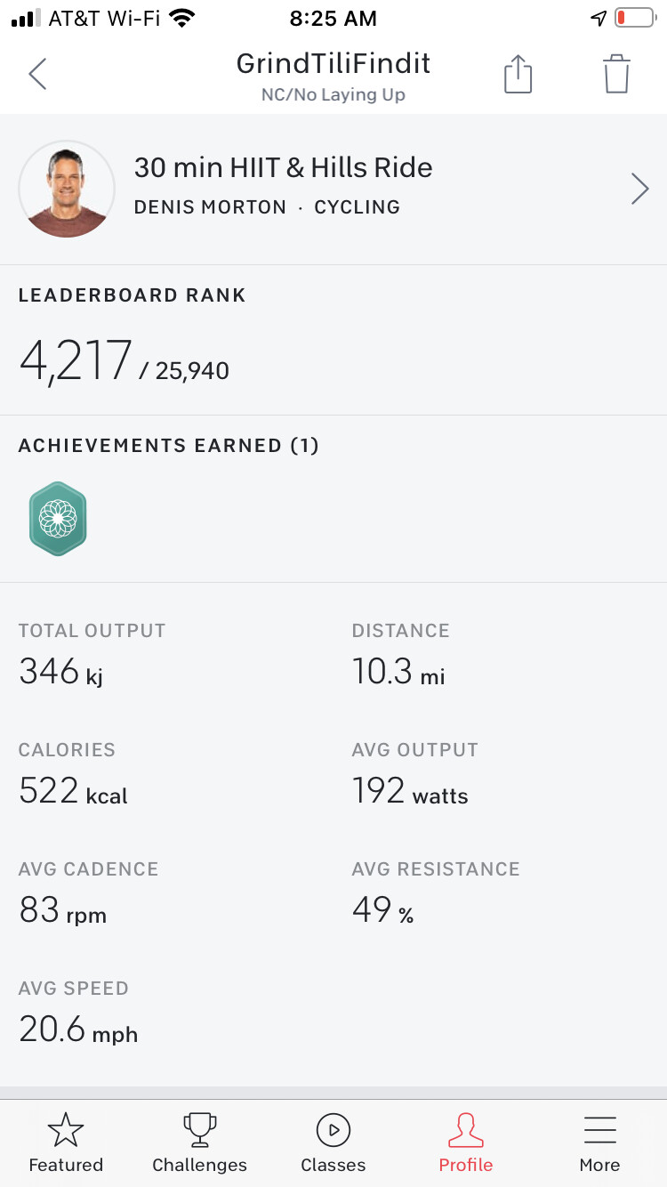Tap the Featured star icon
The height and width of the screenshot is (1187, 667).
tap(66, 1131)
